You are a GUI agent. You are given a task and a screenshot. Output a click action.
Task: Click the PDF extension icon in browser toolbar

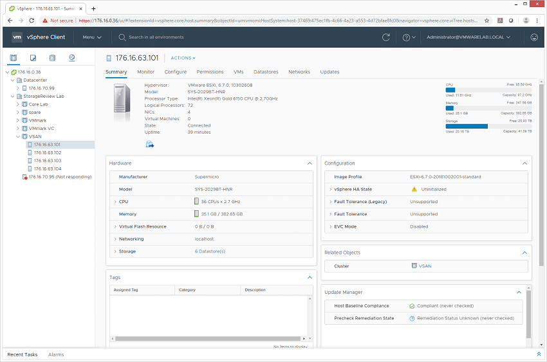[500, 21]
